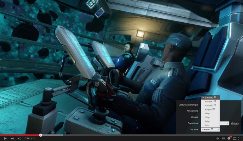Choose 1080p60 HD quality
243x141 pixels.
pos(210,105)
